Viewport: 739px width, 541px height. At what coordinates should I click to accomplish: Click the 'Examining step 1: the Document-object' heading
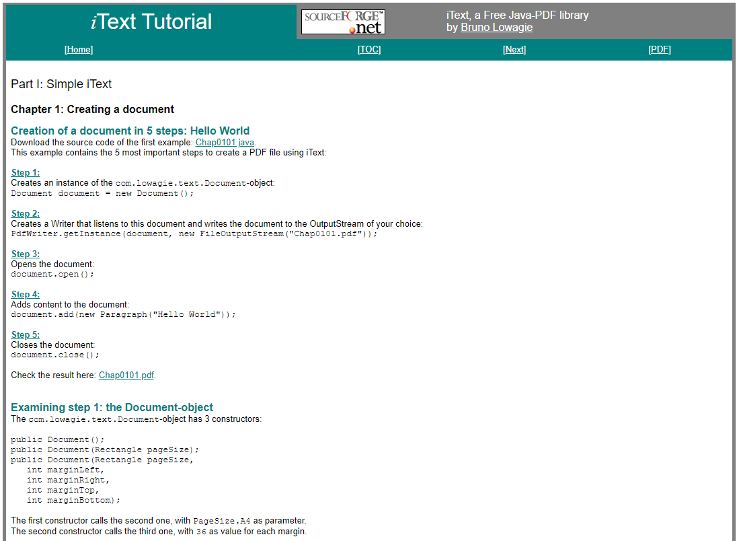click(112, 407)
